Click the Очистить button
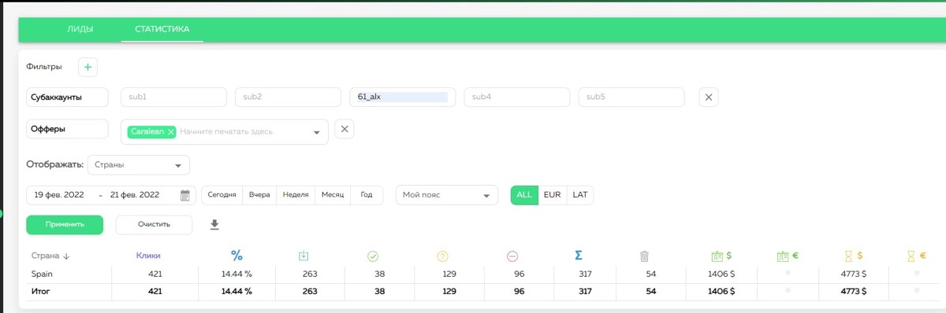 pyautogui.click(x=154, y=225)
